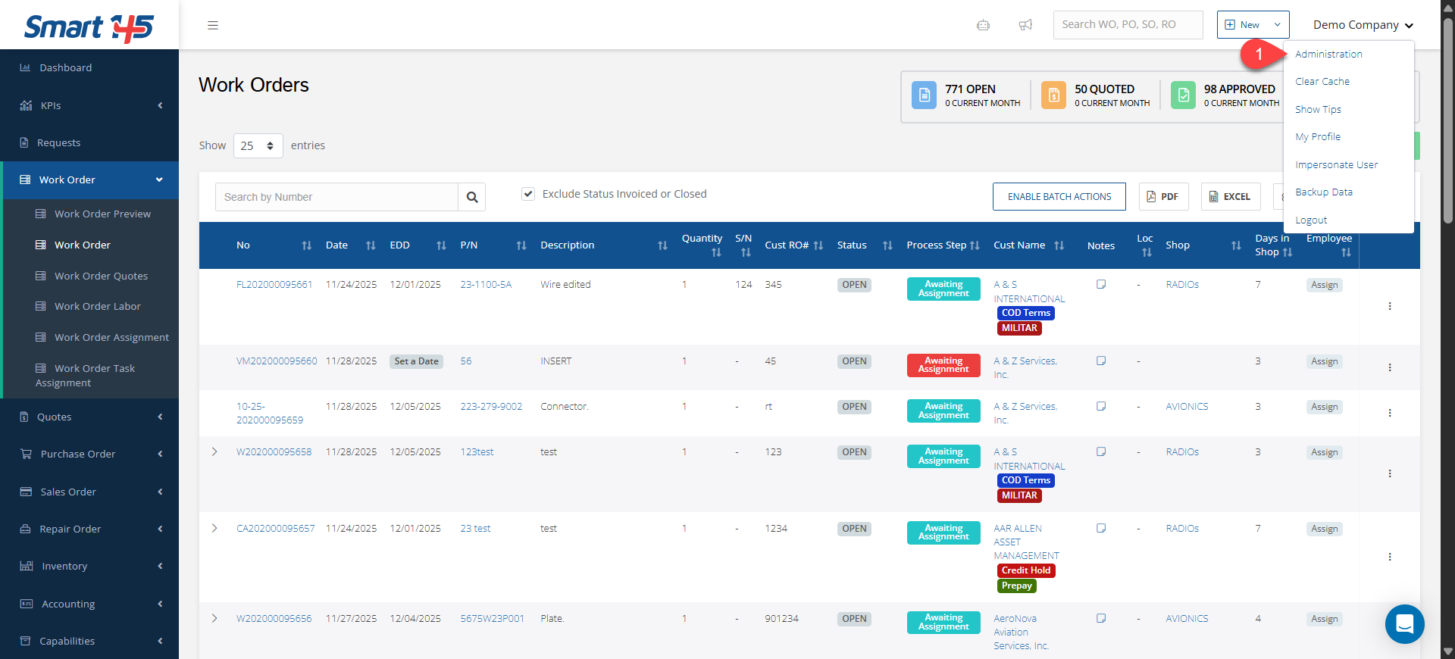Expand the Quotes sidebar menu
The image size is (1455, 659).
point(89,417)
